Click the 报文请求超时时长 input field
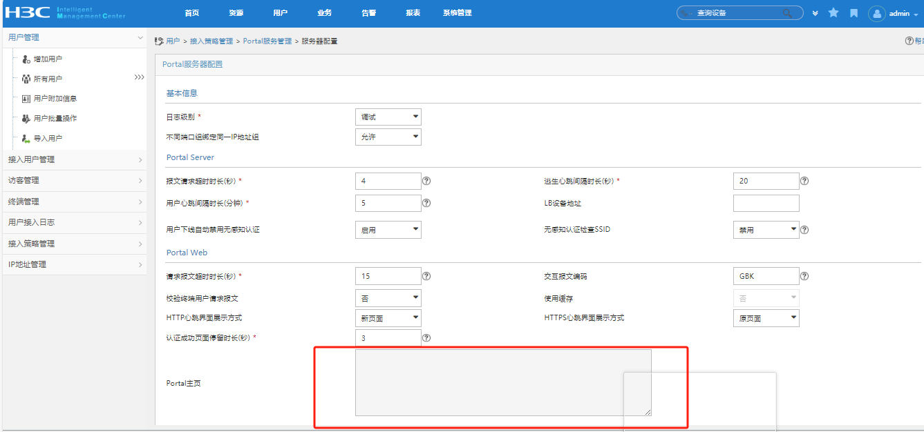Viewport: 924px width, 432px height. (388, 181)
